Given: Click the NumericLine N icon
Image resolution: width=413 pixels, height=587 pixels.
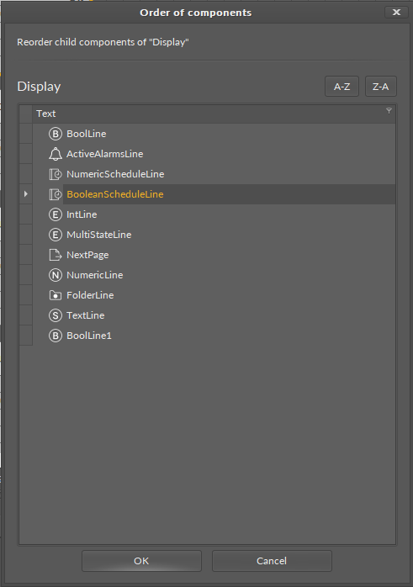Looking at the screenshot, I should (x=56, y=275).
